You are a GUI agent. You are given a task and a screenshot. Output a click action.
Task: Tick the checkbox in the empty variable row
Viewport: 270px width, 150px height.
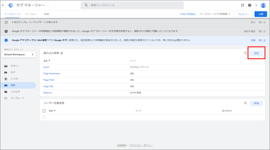coord(44,117)
